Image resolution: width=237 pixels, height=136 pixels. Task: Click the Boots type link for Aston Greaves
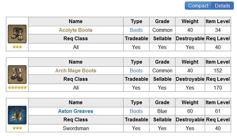point(136,111)
